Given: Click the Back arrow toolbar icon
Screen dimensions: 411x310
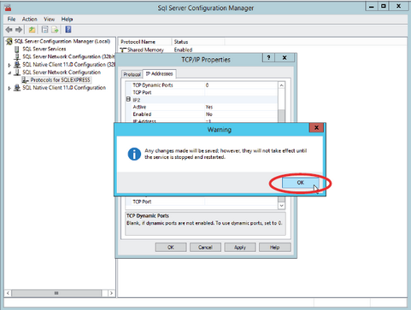Looking at the screenshot, I should click(x=9, y=30).
